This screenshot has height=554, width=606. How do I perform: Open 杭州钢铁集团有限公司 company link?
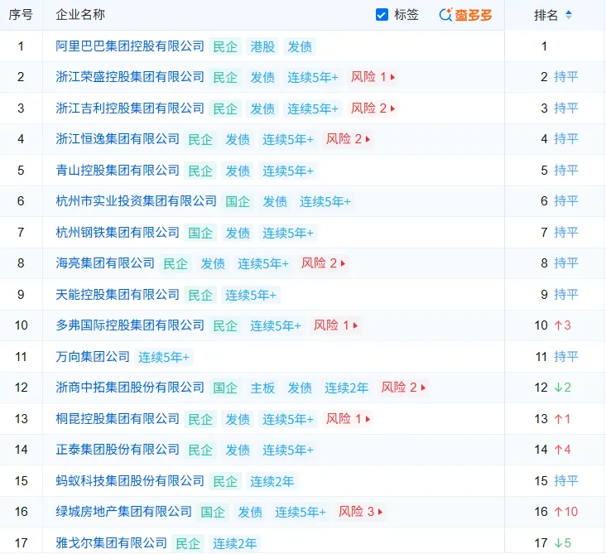(x=118, y=233)
